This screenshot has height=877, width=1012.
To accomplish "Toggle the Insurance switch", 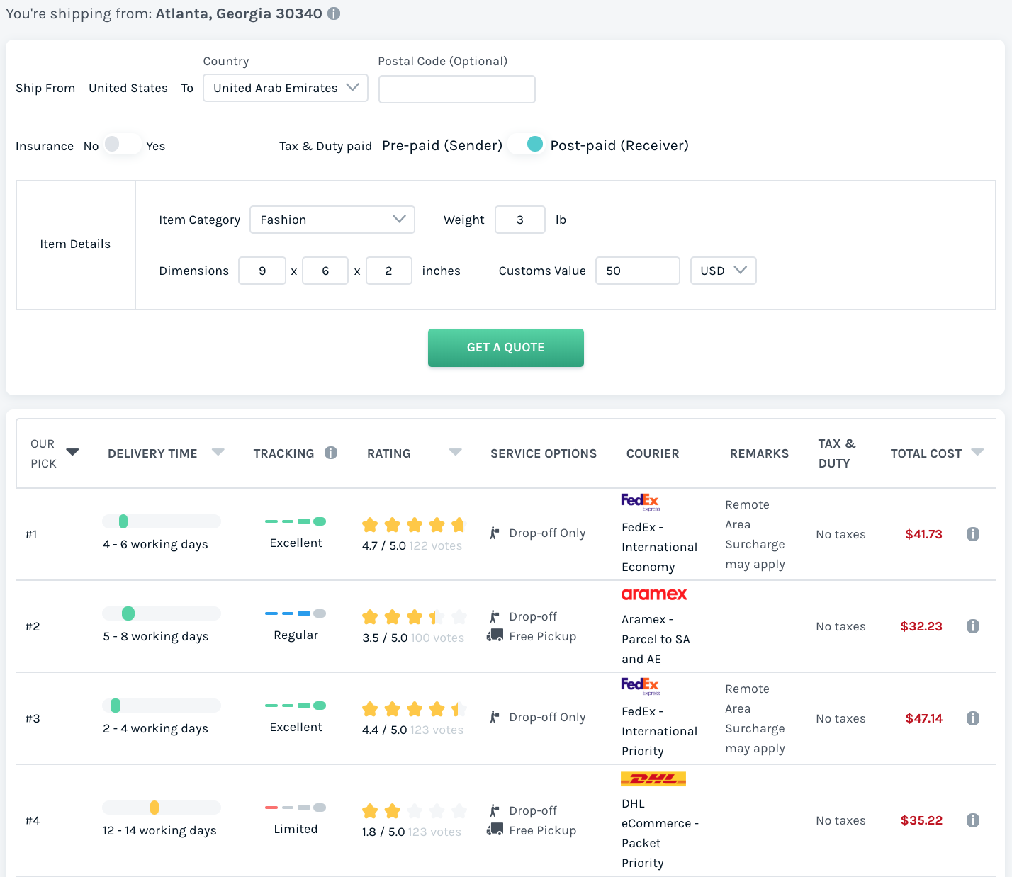I will pos(122,145).
